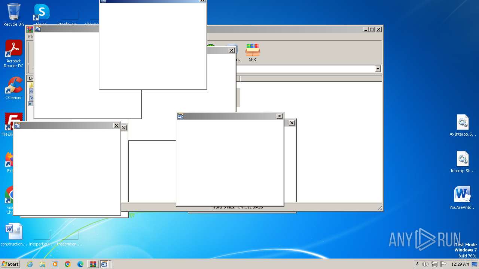Click the SFX icon in WinRAR toolbar
479x269 pixels.
click(253, 52)
